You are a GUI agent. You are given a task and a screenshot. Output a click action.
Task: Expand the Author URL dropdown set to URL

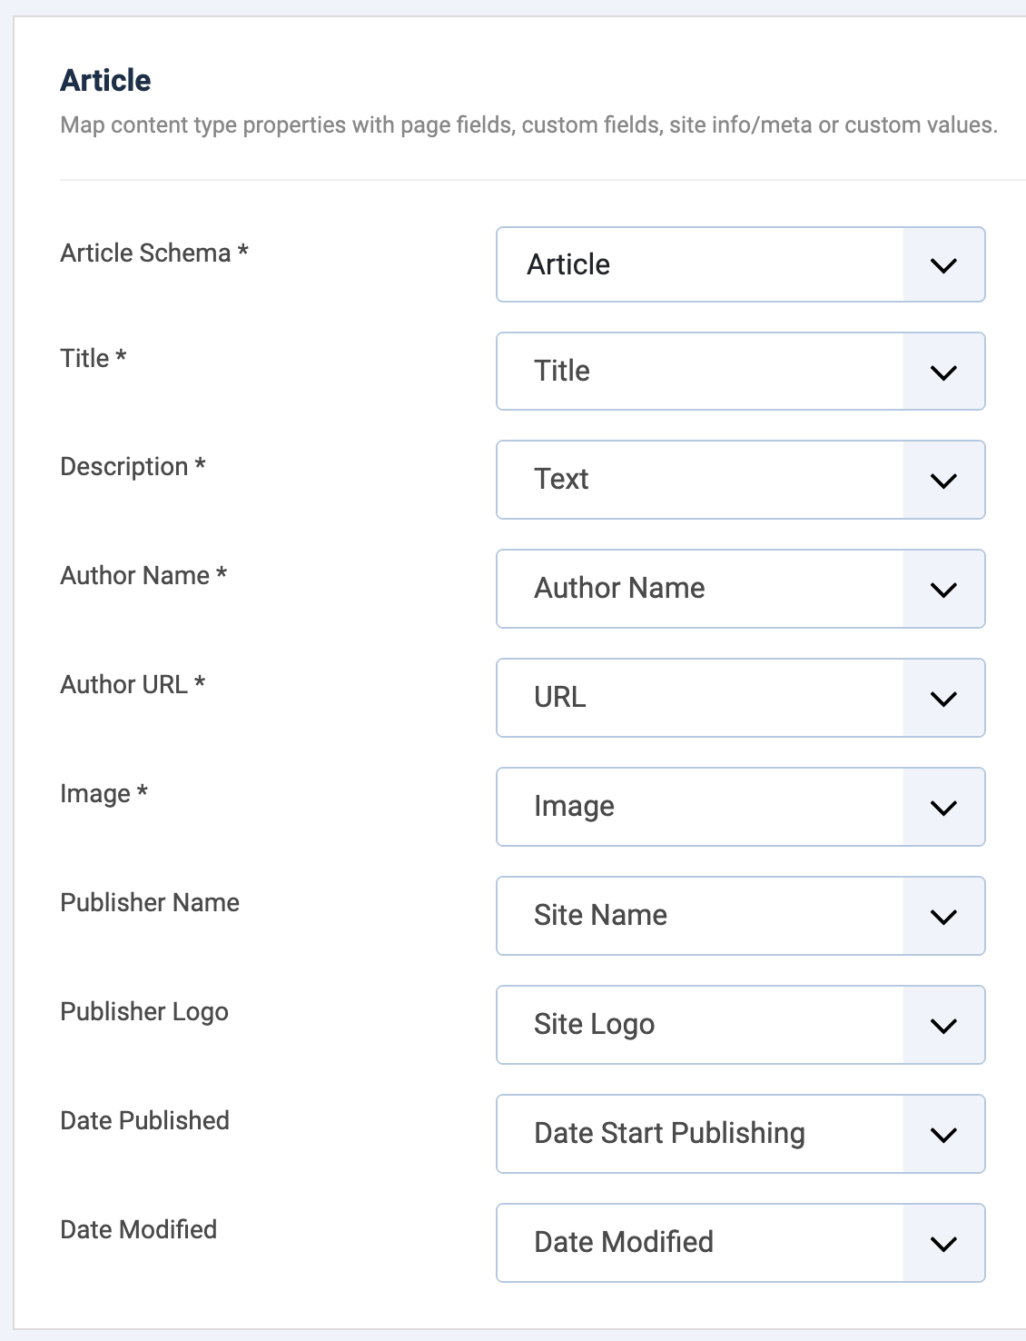click(741, 698)
